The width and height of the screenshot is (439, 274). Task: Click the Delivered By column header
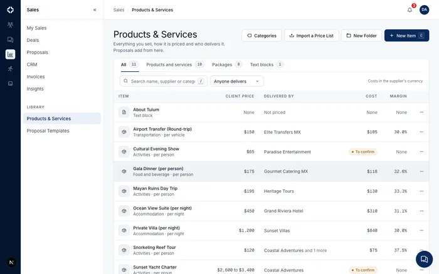tap(278, 96)
